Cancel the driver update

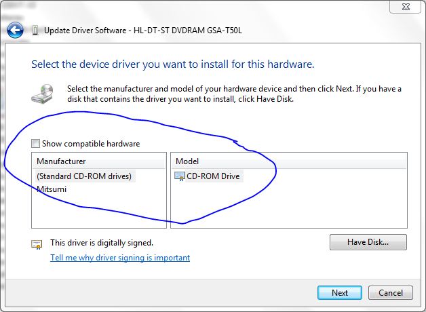coord(391,293)
